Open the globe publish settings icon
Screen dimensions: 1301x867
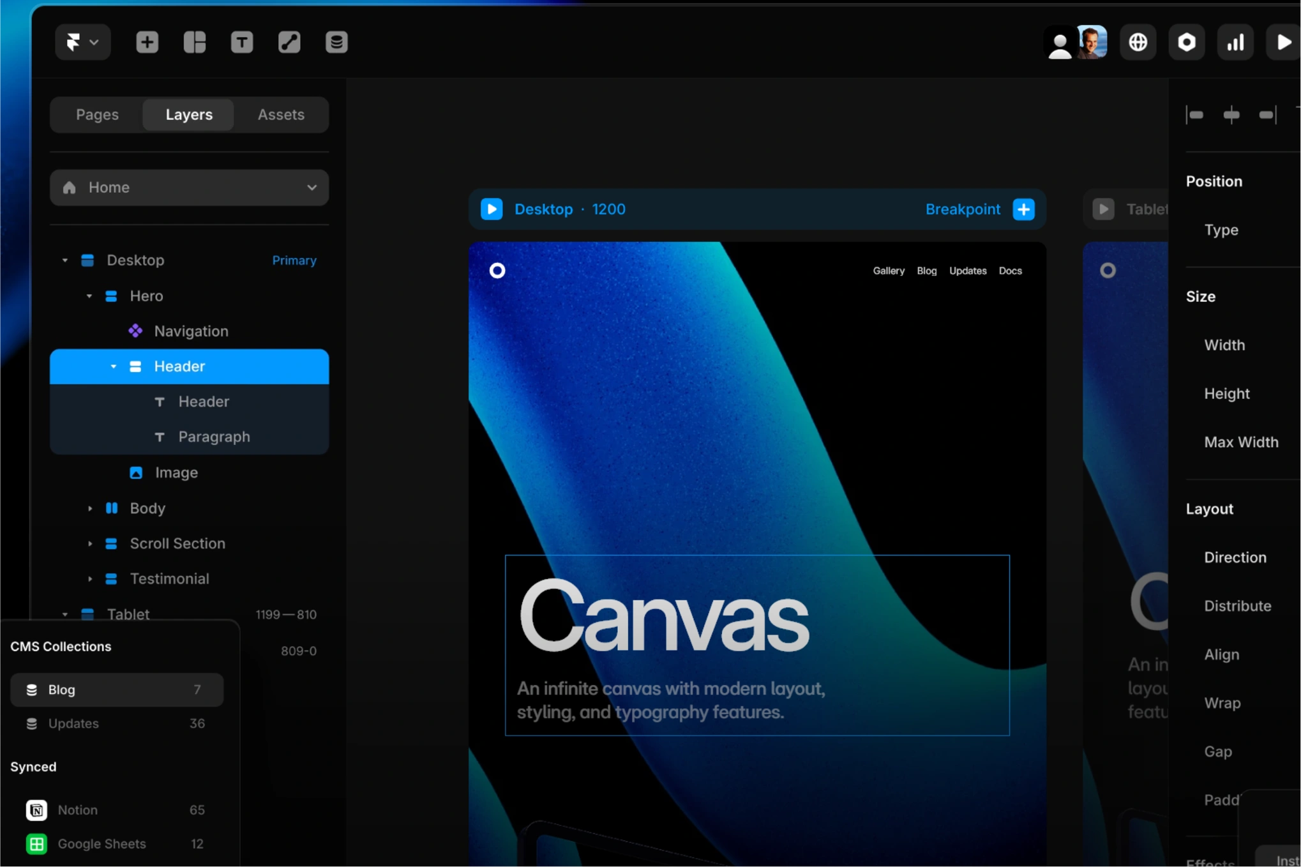1138,42
